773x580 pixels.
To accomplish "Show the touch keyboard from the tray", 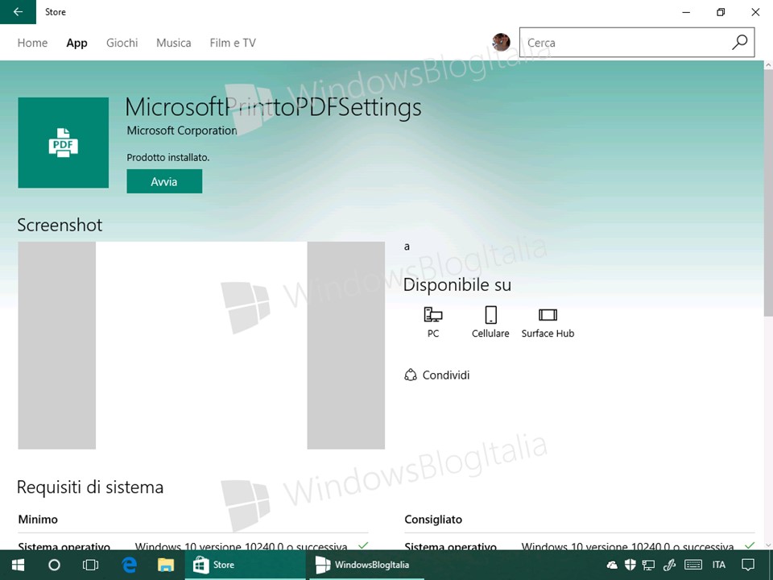I will [x=693, y=565].
